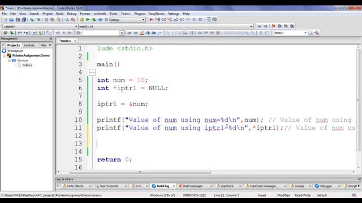The image size is (362, 203).
Task: Open the File menu
Action: pyautogui.click(x=4, y=14)
